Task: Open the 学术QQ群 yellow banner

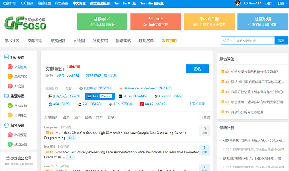Action: (x=209, y=22)
